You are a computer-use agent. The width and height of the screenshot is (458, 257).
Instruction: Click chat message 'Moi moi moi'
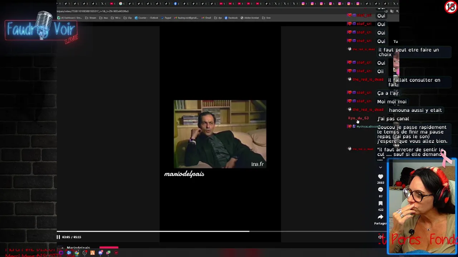(391, 102)
